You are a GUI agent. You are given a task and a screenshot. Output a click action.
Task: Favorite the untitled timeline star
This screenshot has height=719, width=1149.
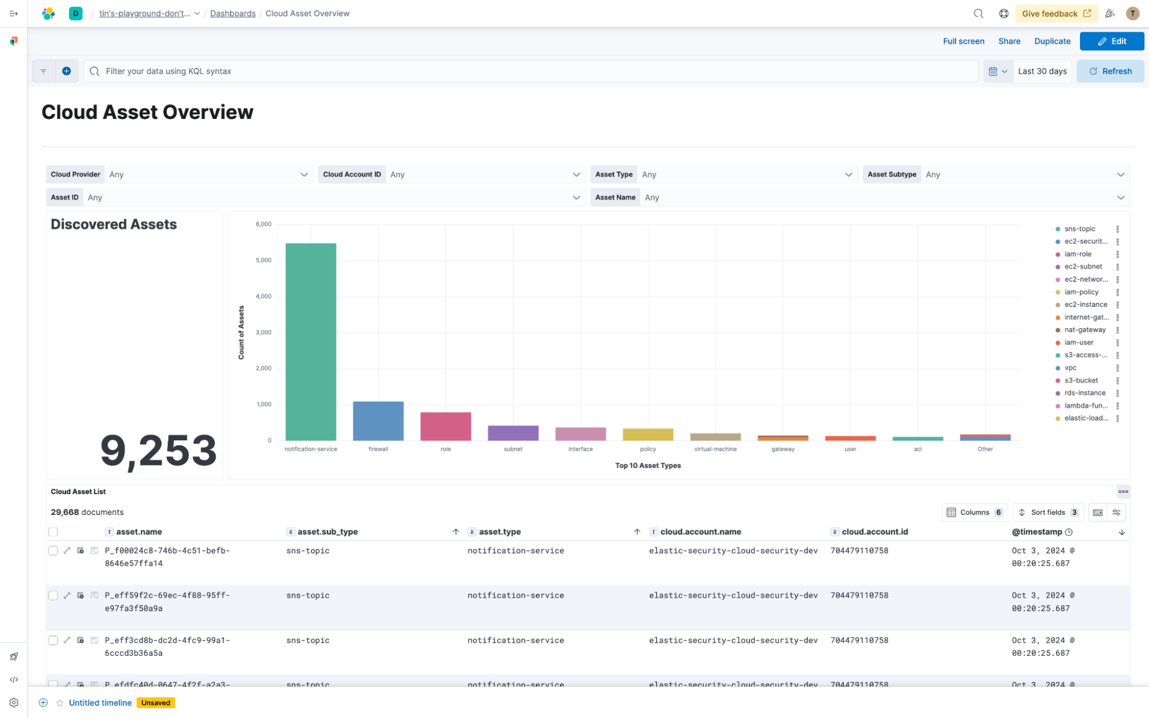(60, 703)
